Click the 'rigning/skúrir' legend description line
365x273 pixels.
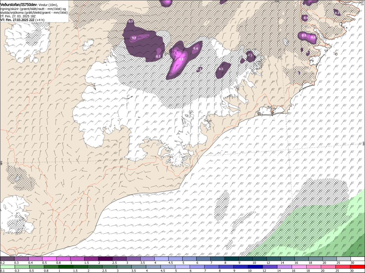[x=33, y=9]
